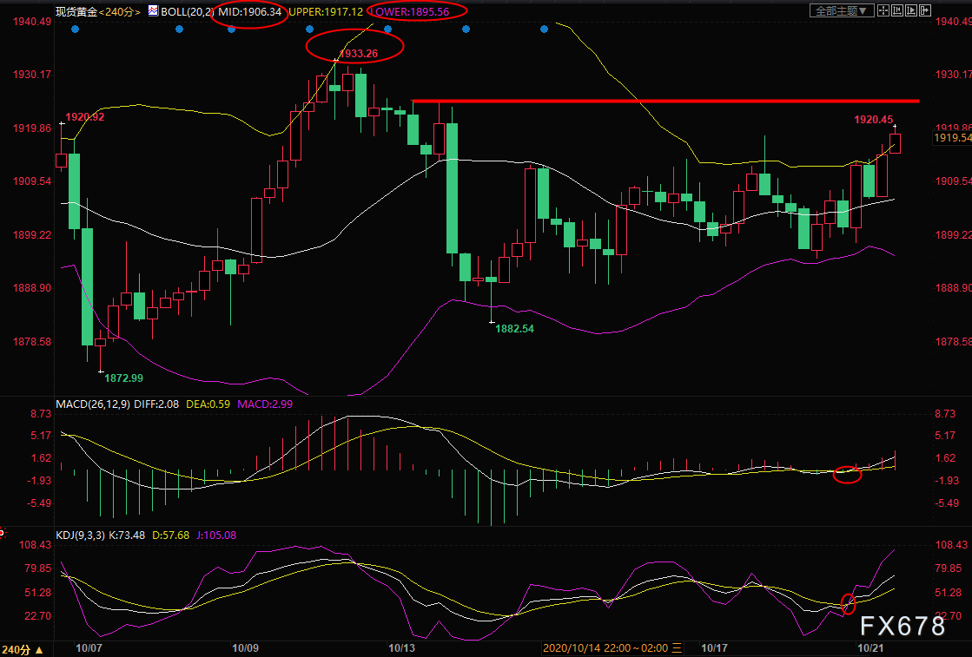The width and height of the screenshot is (972, 657).
Task: Click the current price tag 1919.54
Action: click(952, 138)
